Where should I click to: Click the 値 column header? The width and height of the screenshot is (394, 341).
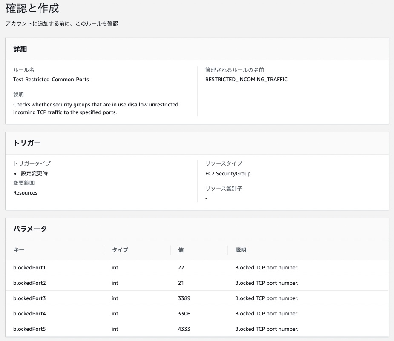point(181,250)
